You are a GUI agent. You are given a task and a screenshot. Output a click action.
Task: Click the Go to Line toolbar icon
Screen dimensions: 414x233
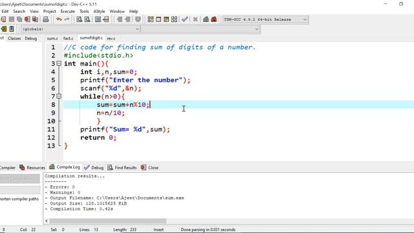[106, 19]
